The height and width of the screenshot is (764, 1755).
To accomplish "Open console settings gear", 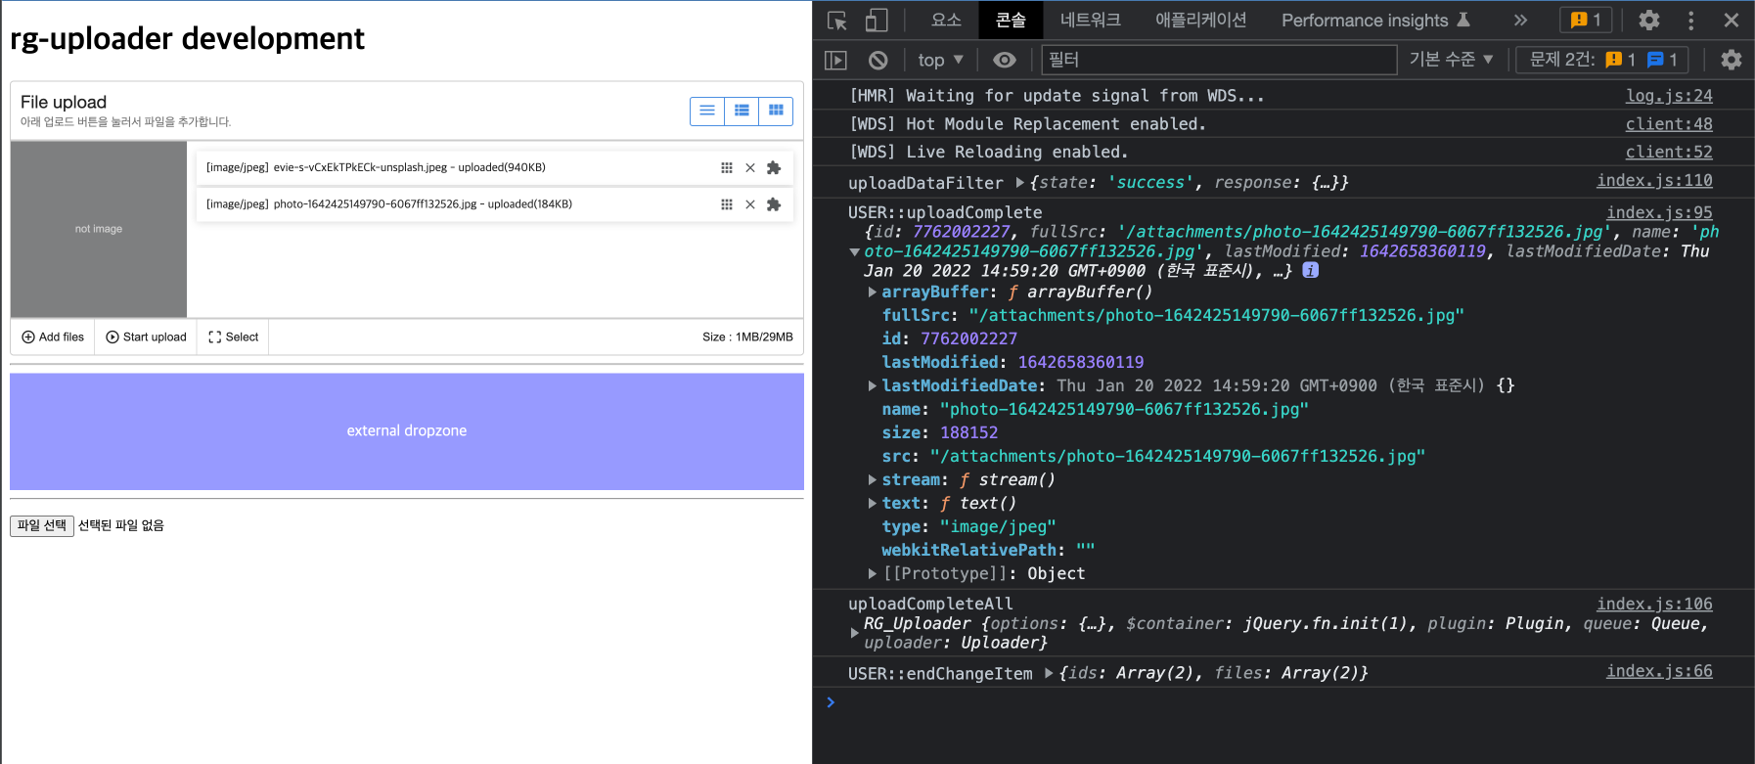I will 1732,61.
